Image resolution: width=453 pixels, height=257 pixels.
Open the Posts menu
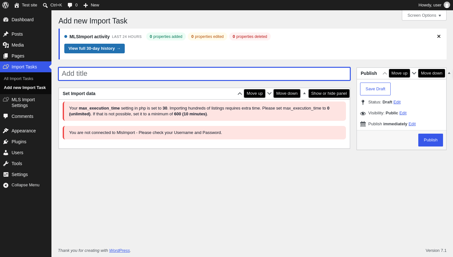(26, 34)
